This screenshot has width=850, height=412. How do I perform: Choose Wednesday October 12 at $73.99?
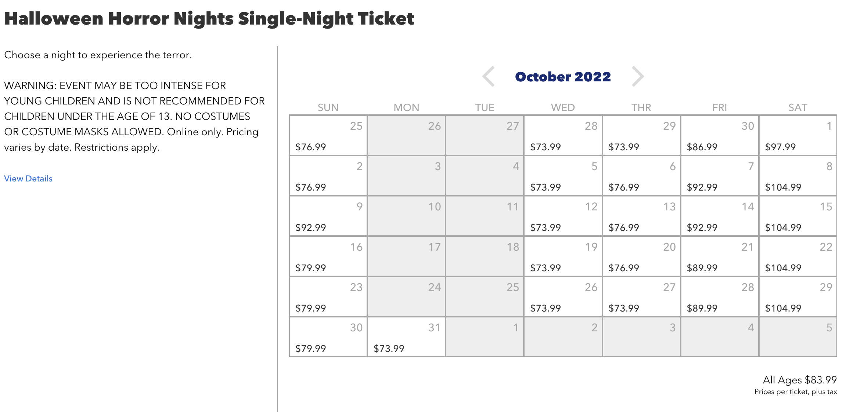[563, 216]
